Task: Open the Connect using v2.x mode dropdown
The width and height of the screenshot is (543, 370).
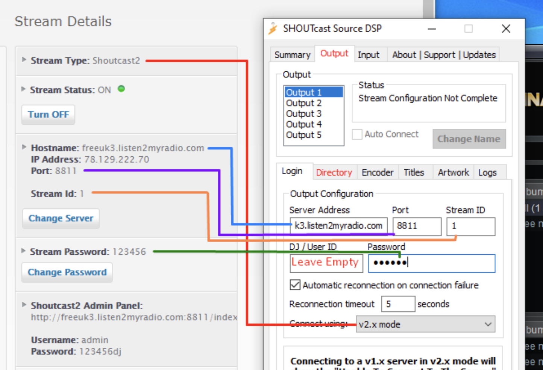Action: [x=425, y=325]
